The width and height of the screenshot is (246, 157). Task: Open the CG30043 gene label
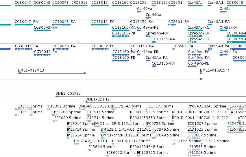pyautogui.click(x=60, y=3)
